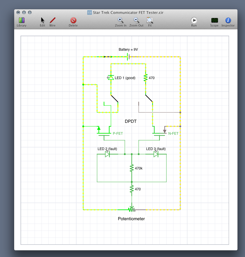This screenshot has height=257, width=245.
Task: Select the 9V battery symbol
Action: coord(128,57)
